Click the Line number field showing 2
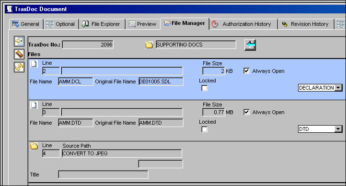 tap(51, 71)
